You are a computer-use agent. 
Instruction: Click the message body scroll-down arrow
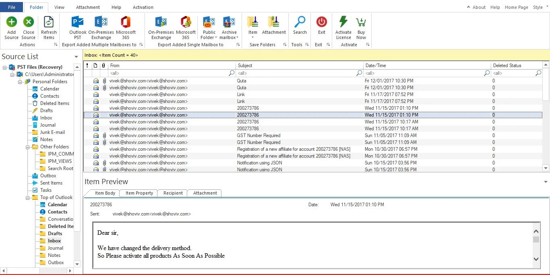[536, 259]
